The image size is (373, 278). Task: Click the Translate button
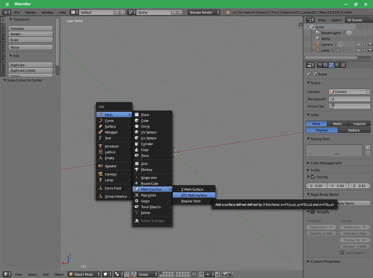click(31, 29)
